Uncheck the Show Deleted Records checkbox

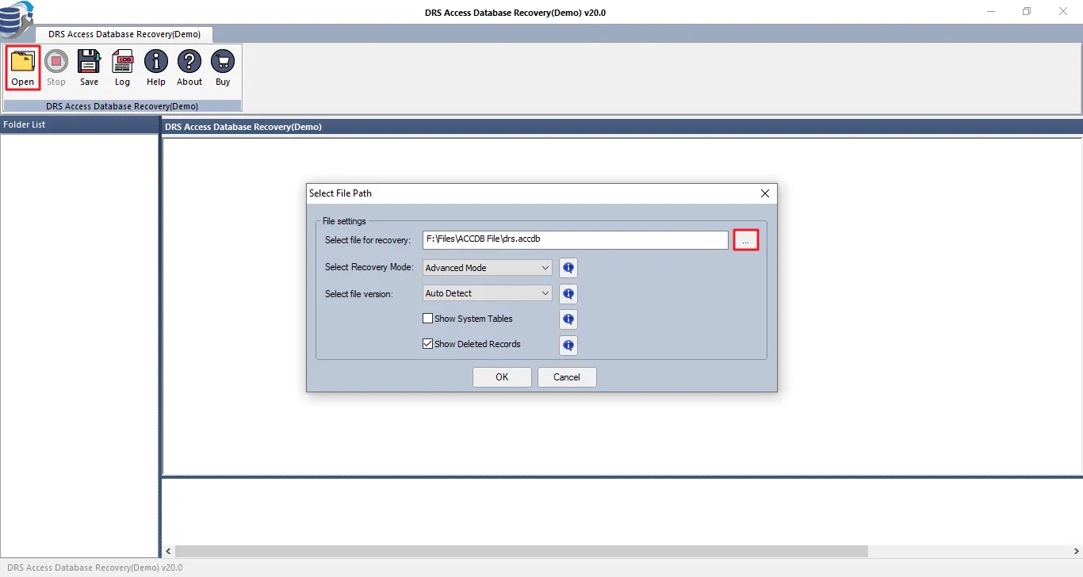coord(428,344)
